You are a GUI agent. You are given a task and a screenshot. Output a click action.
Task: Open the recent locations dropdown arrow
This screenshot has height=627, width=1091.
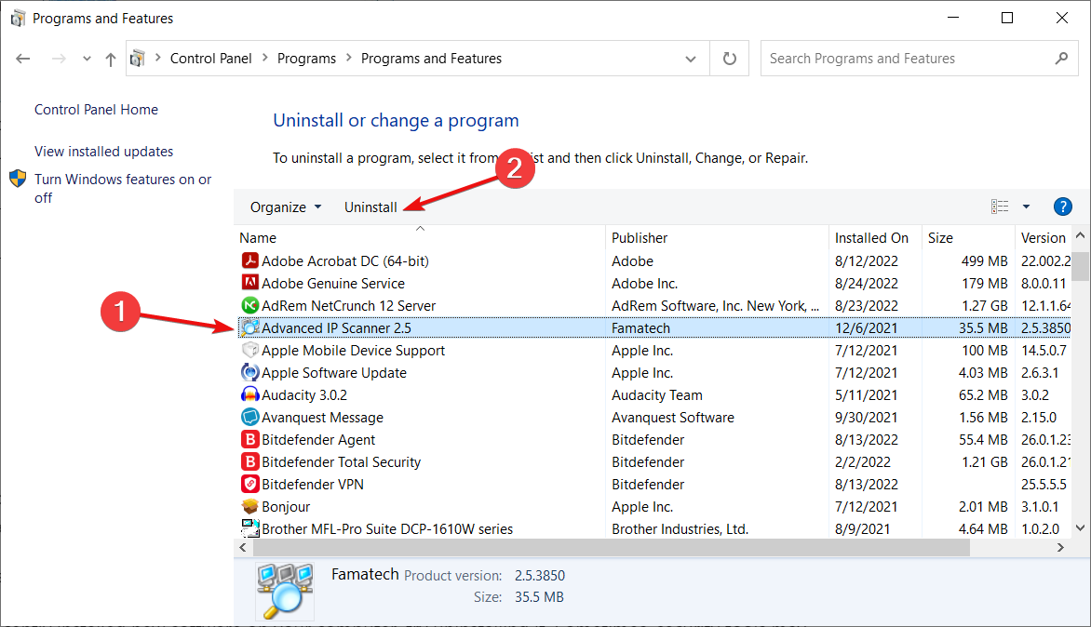pyautogui.click(x=87, y=59)
